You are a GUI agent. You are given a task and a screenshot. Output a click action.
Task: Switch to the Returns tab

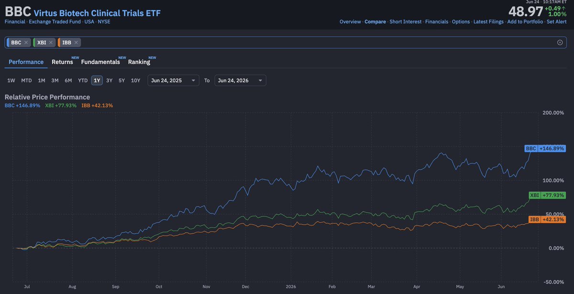click(x=62, y=62)
